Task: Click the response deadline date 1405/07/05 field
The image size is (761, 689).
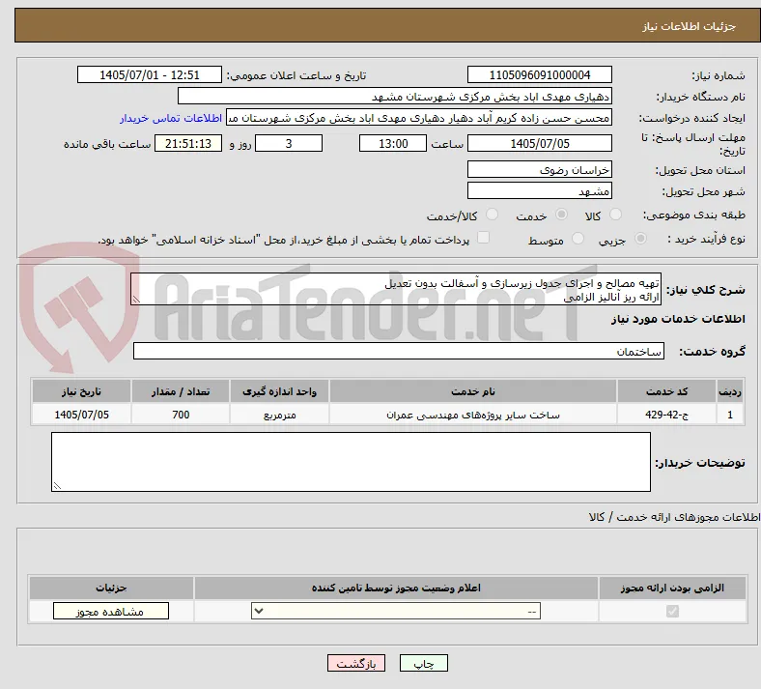Action: tap(540, 143)
